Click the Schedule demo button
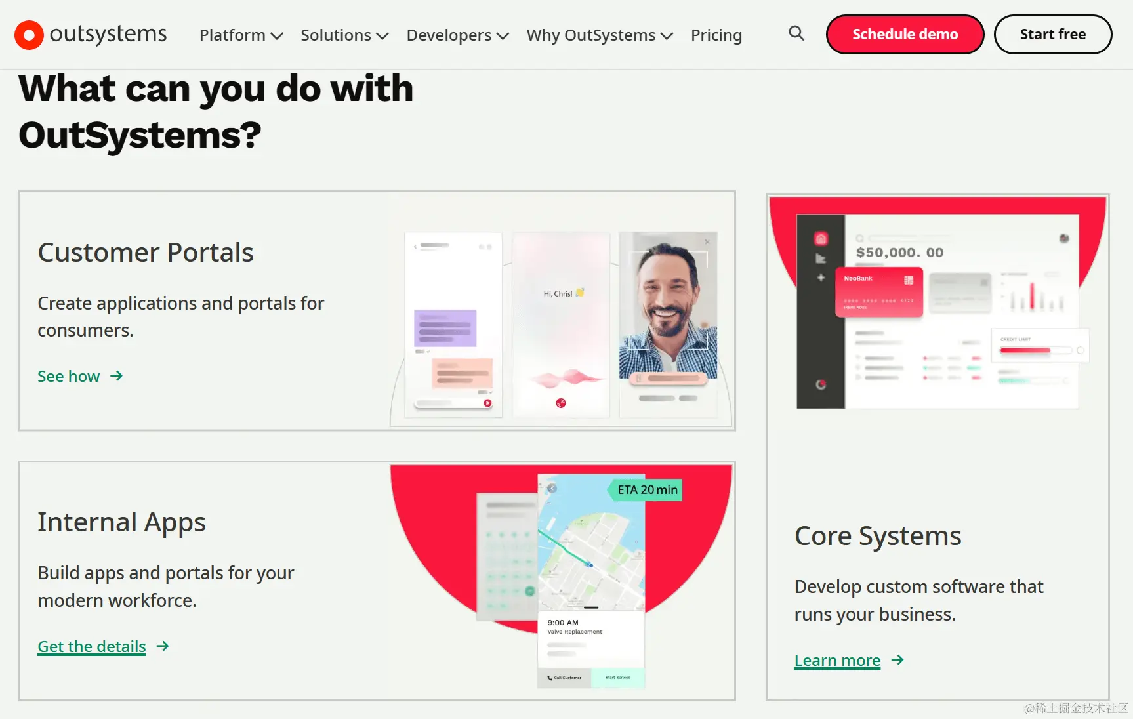 pyautogui.click(x=905, y=34)
